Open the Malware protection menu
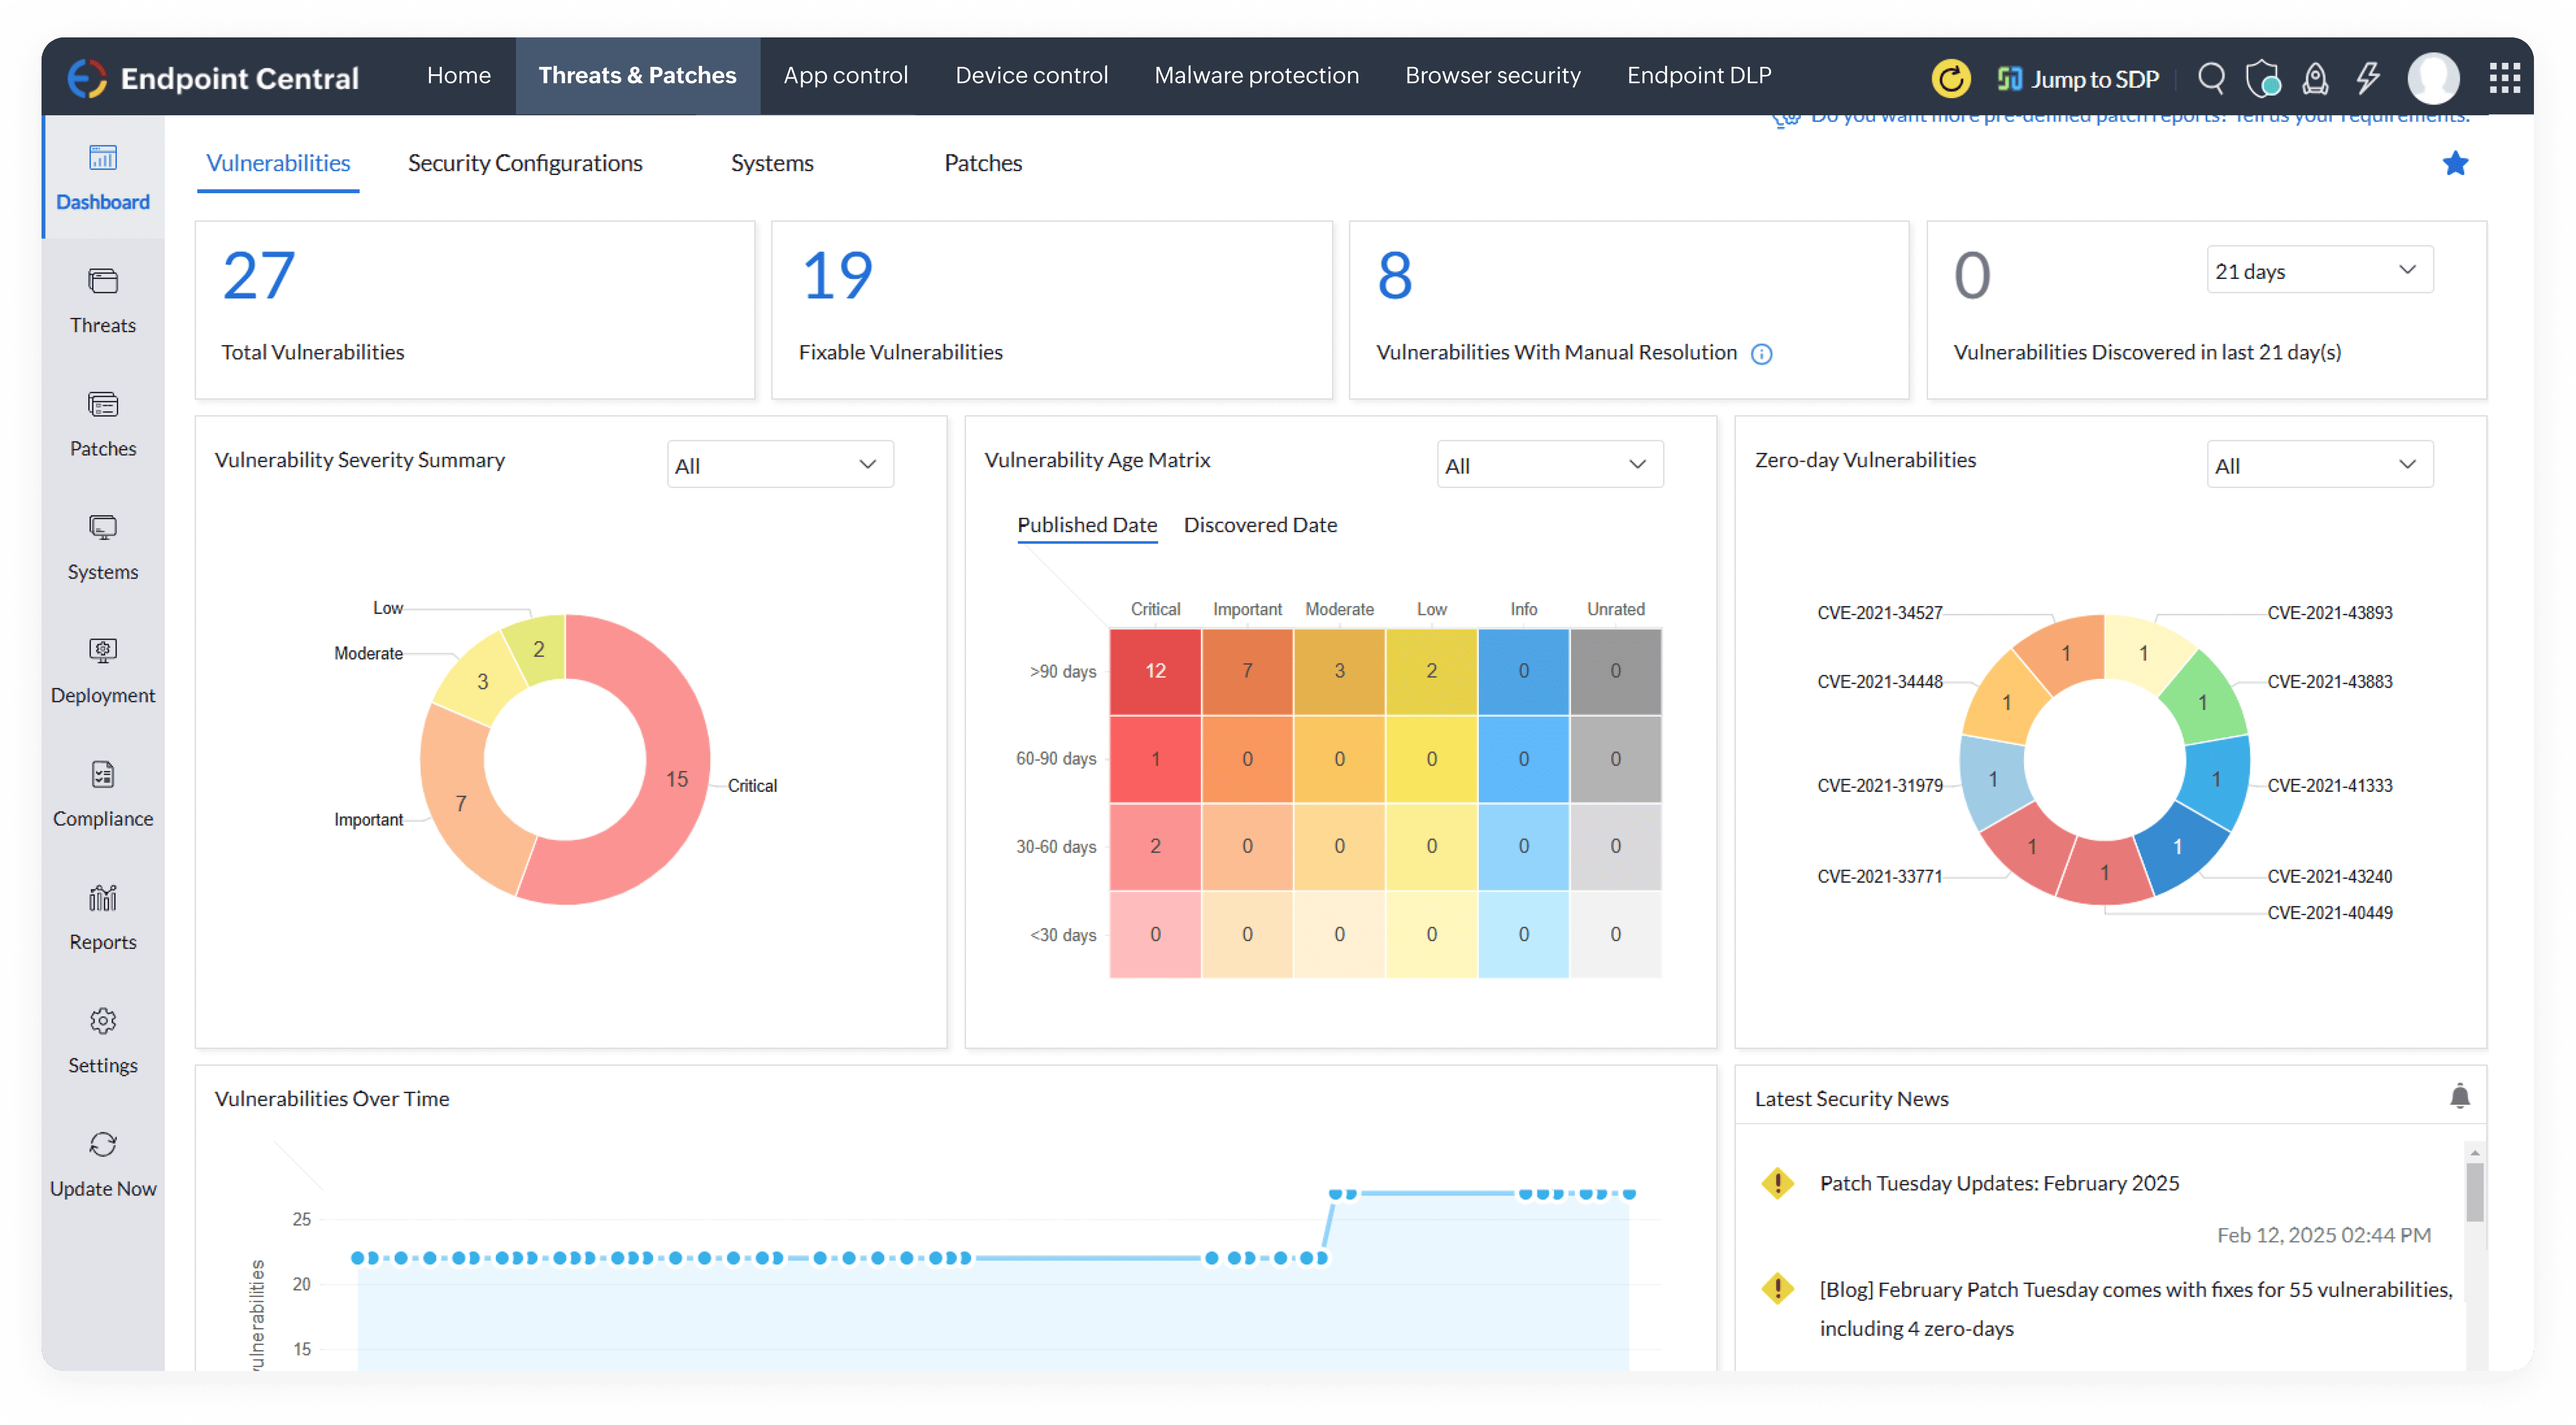The width and height of the screenshot is (2576, 1425). click(1256, 75)
